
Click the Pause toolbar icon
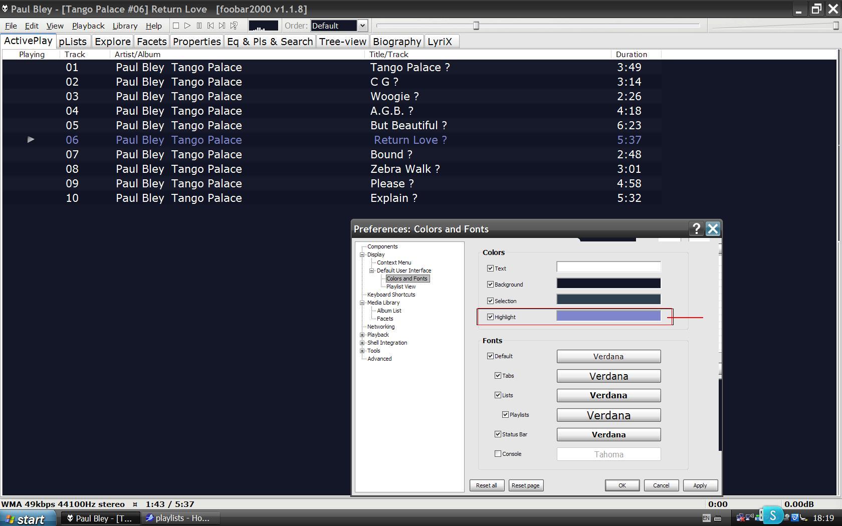click(x=199, y=26)
